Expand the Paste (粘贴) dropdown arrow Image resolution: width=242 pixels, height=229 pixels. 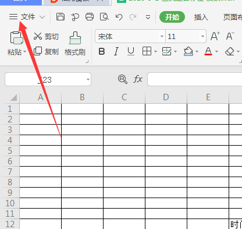pyautogui.click(x=24, y=52)
